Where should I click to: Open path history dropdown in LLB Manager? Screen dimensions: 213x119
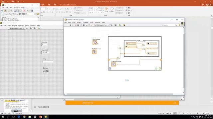pos(35,14)
